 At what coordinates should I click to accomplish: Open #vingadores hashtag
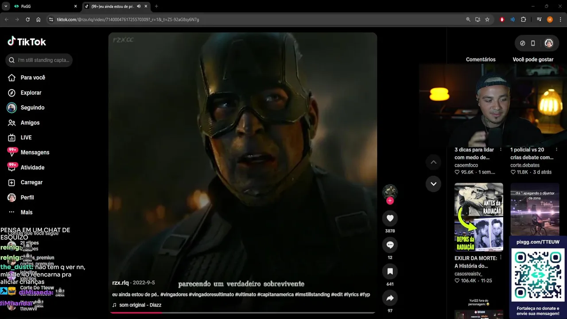[x=175, y=295]
